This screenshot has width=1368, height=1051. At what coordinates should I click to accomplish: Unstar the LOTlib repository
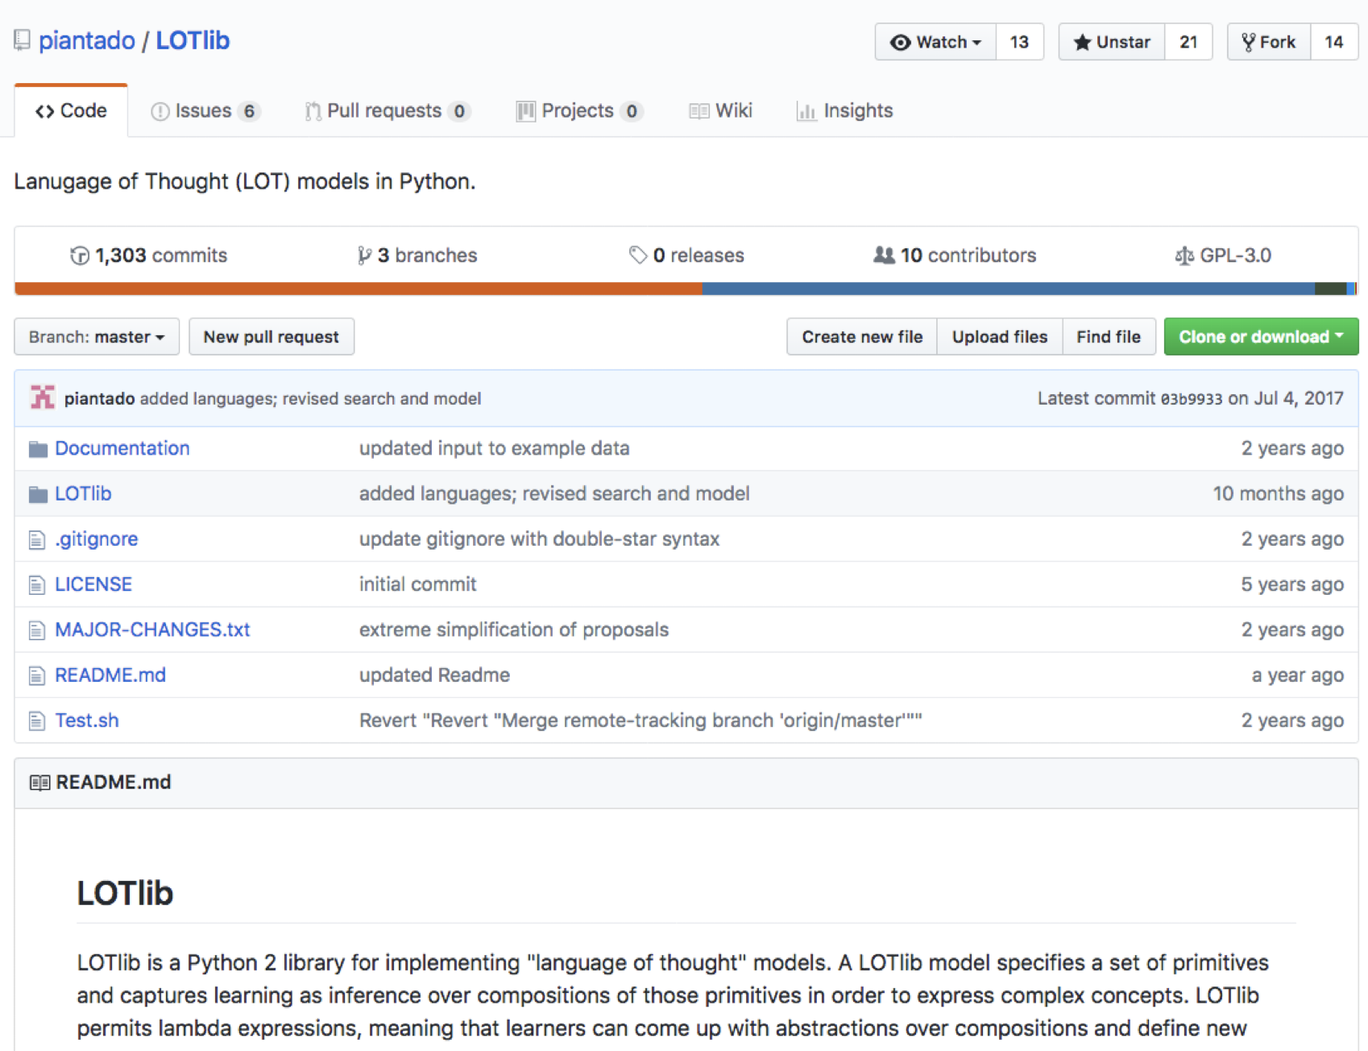click(x=1112, y=41)
